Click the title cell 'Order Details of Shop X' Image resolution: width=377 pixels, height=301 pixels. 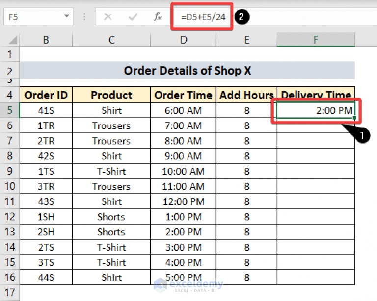[188, 71]
